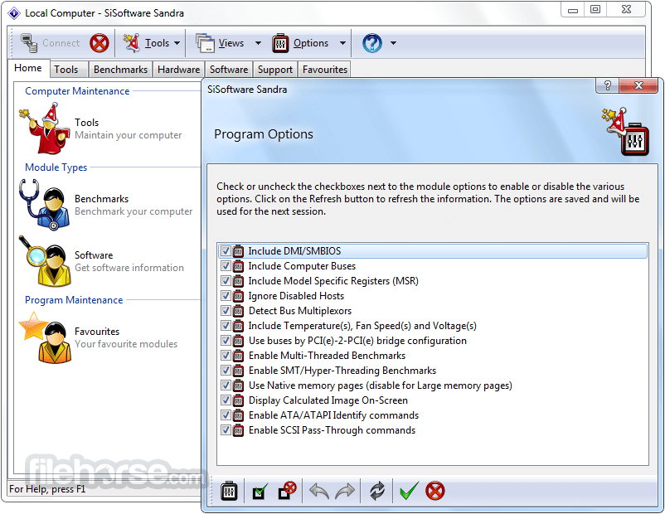The width and height of the screenshot is (665, 514).
Task: Click the Options toolbar label
Action: (x=311, y=43)
